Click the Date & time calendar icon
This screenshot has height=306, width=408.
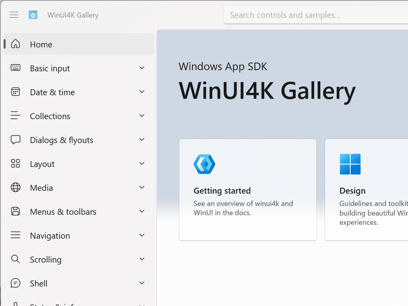(16, 92)
